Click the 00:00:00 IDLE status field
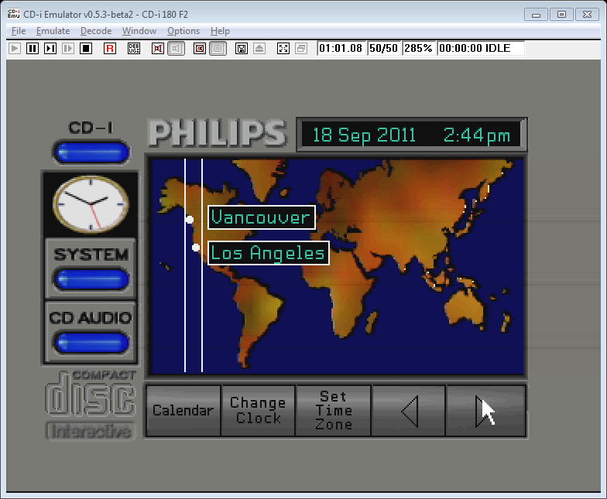Screen dimensions: 607x499 [480, 48]
